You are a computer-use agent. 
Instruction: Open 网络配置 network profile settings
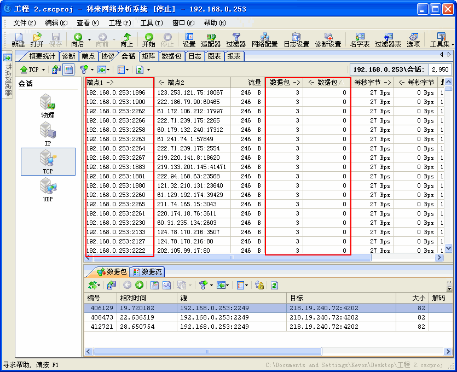pos(265,39)
